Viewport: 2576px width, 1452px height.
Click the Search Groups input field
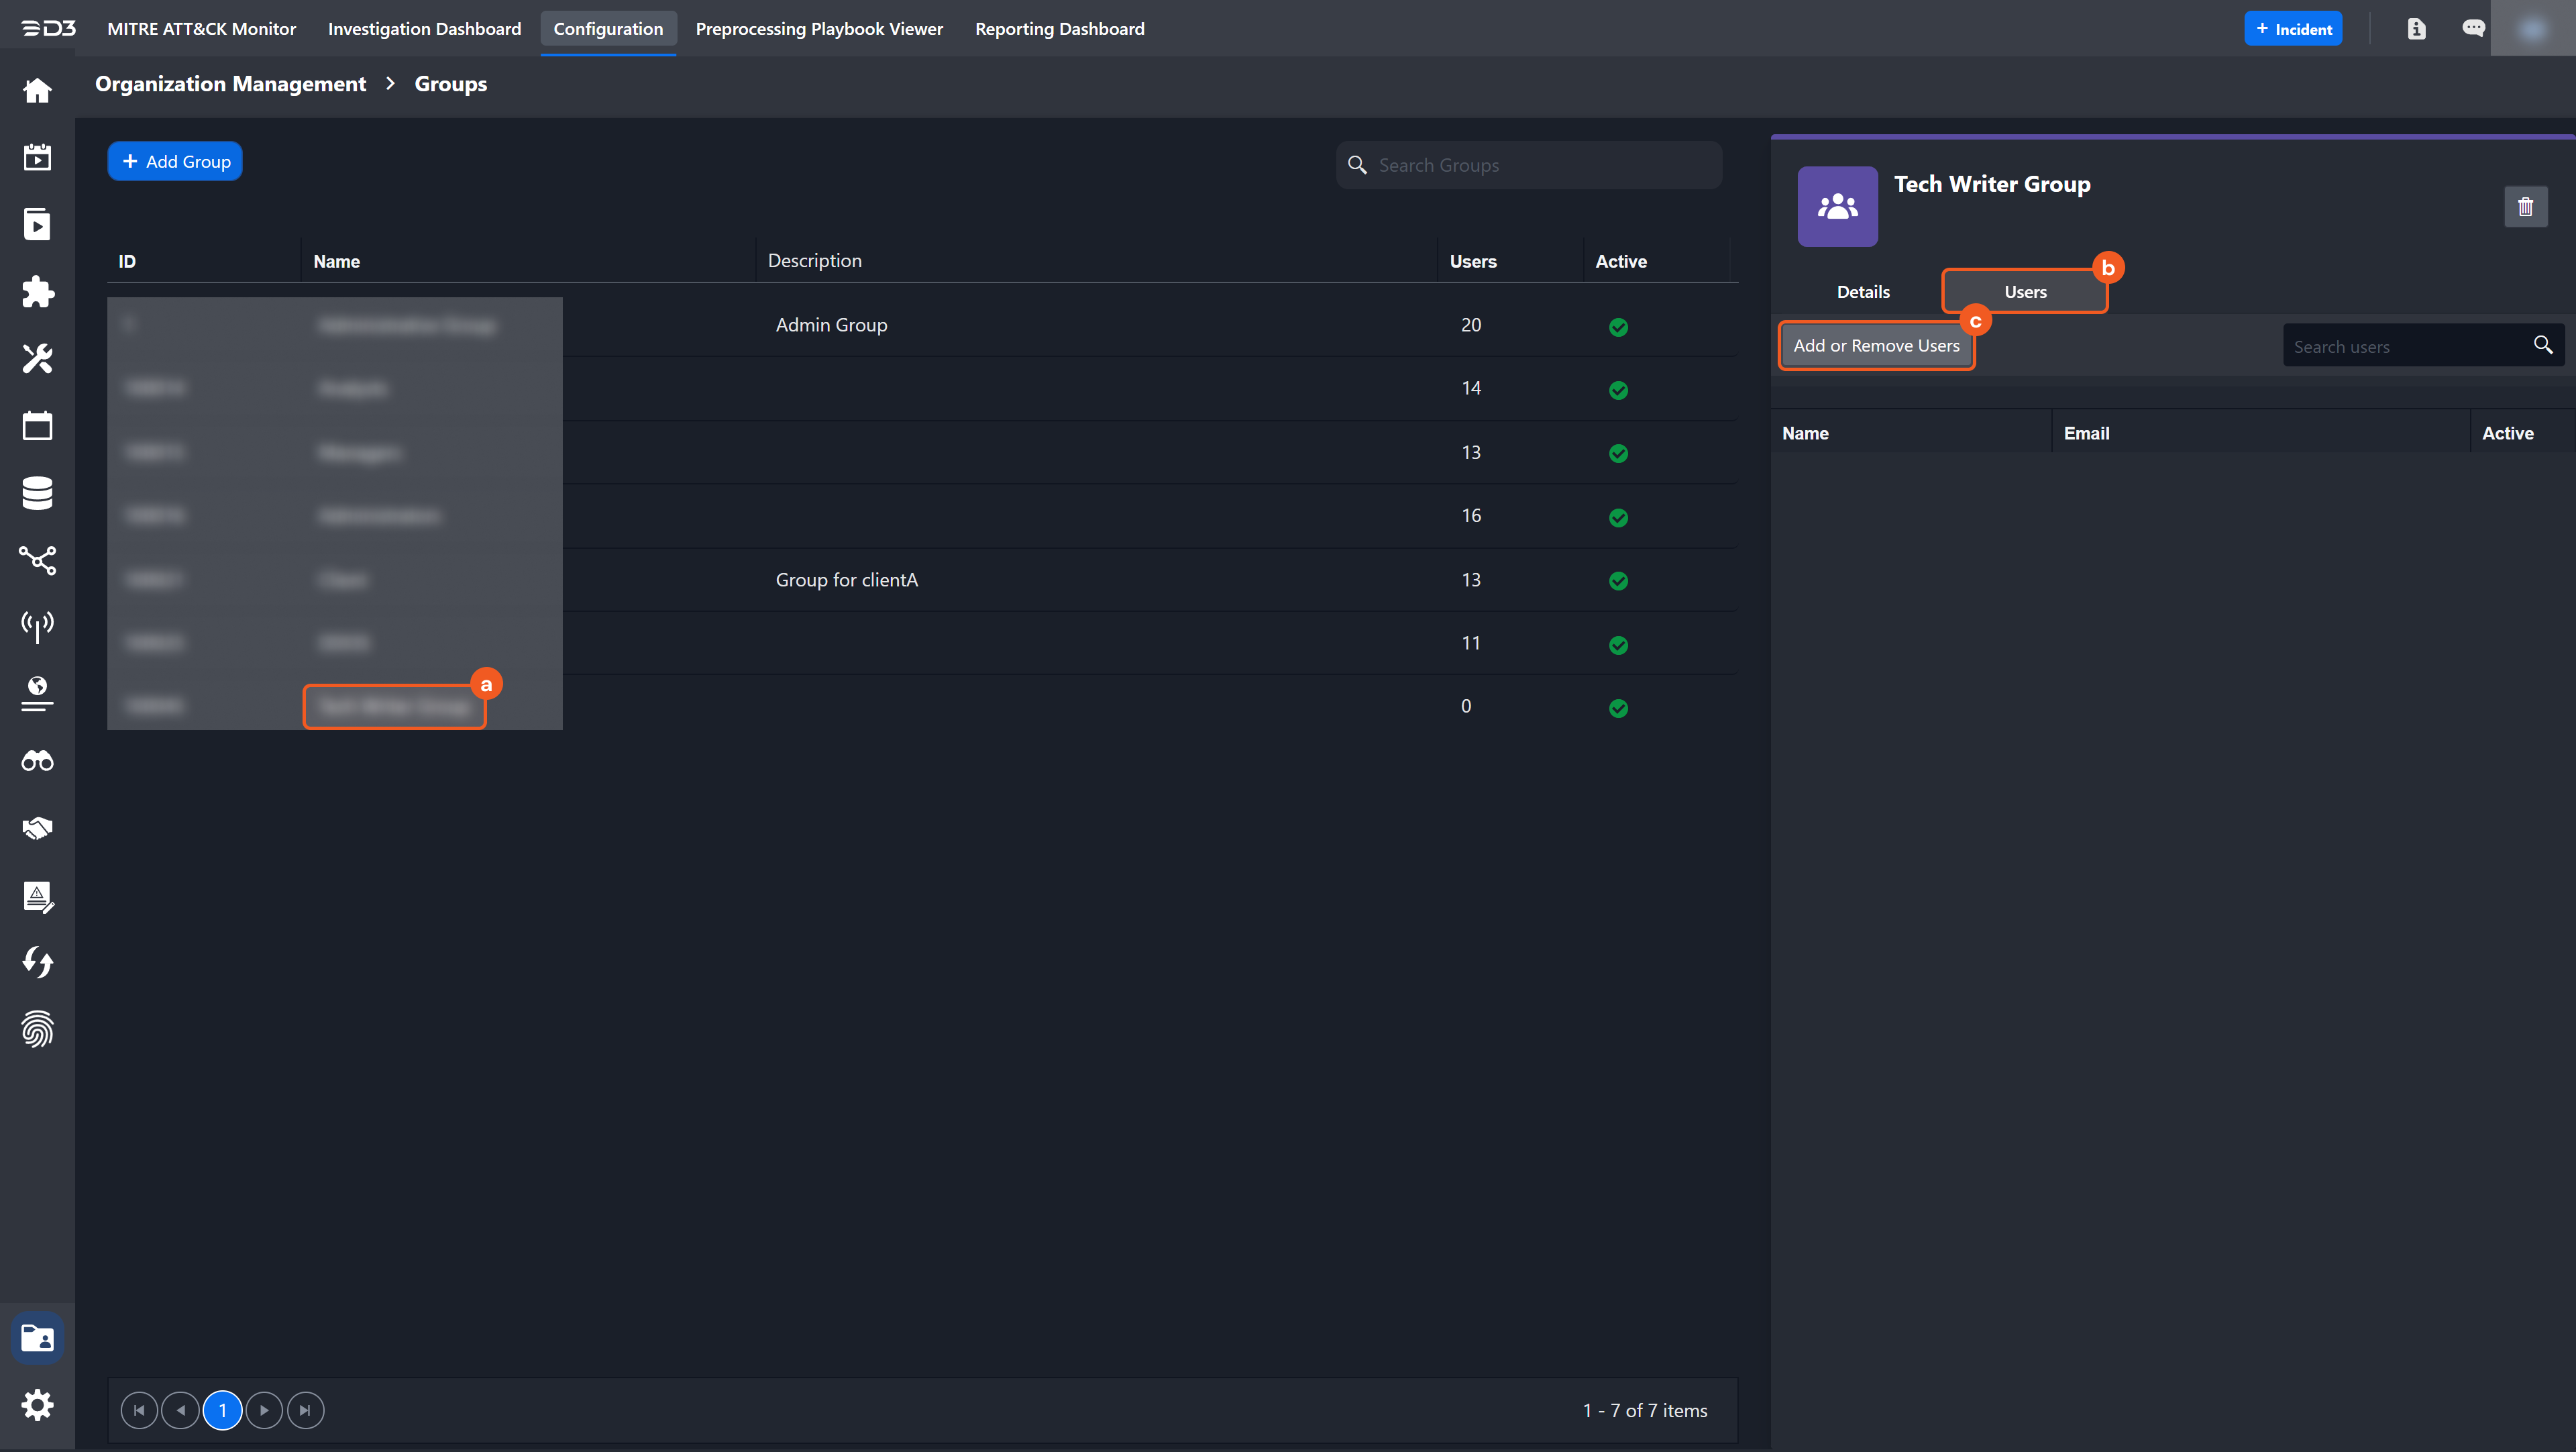click(1540, 165)
